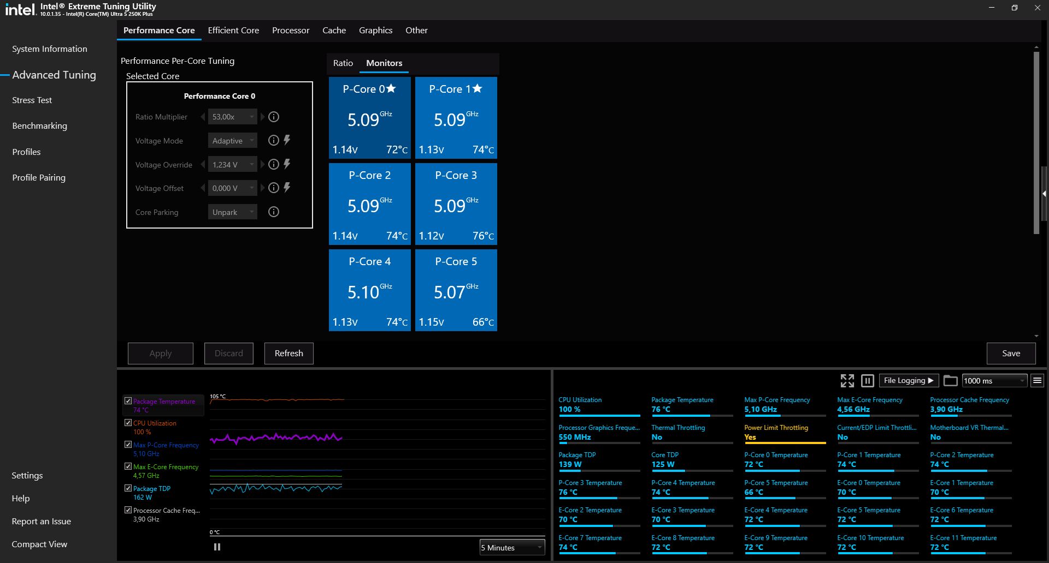Start File Logging
Screen dimensions: 1049x563
pos(908,380)
